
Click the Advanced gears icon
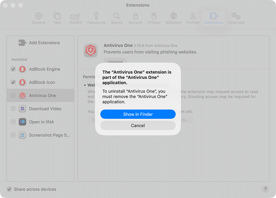(235, 16)
